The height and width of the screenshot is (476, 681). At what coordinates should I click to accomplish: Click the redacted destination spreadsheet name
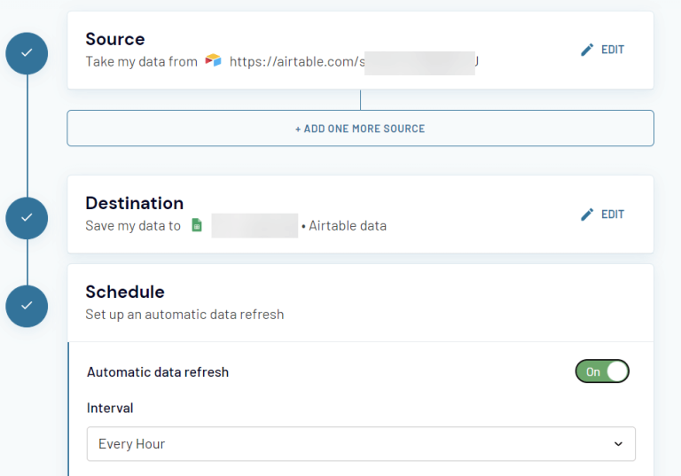coord(254,226)
